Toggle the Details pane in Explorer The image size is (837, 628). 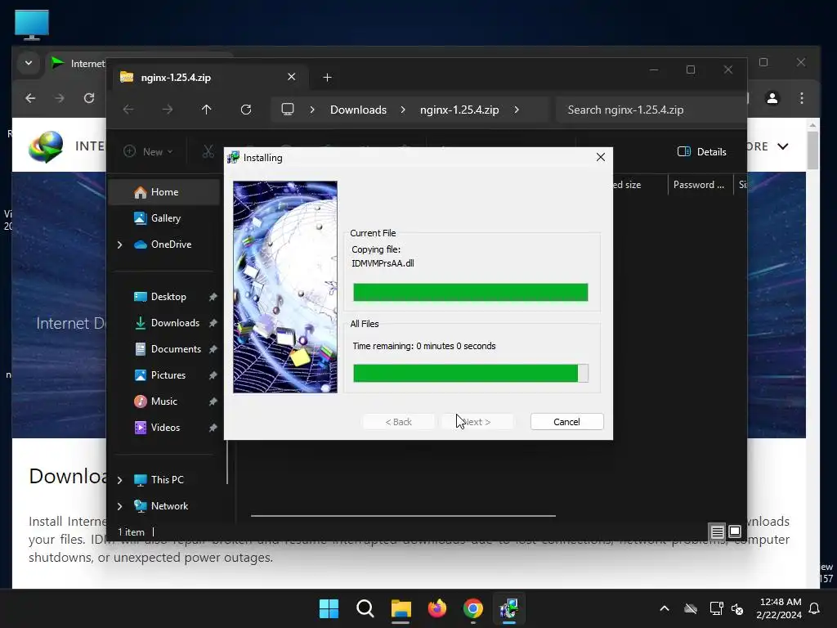pos(701,151)
